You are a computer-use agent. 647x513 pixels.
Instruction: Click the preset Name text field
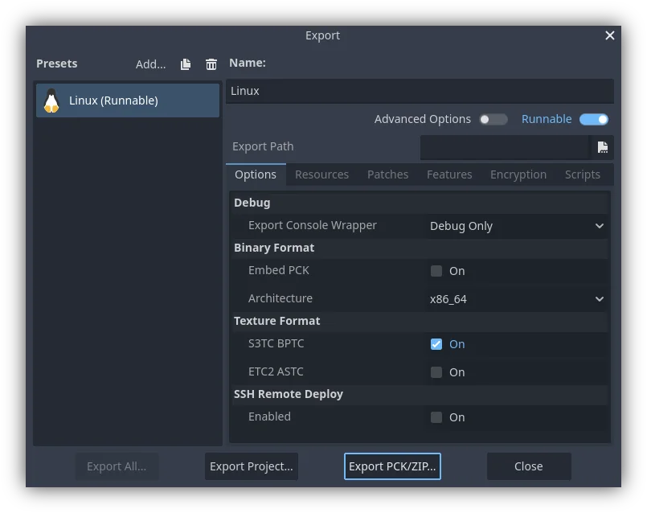419,91
